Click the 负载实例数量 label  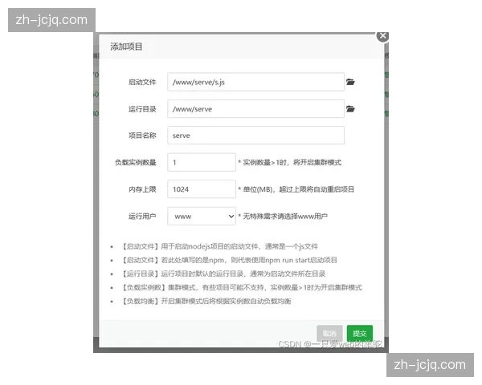(x=136, y=162)
